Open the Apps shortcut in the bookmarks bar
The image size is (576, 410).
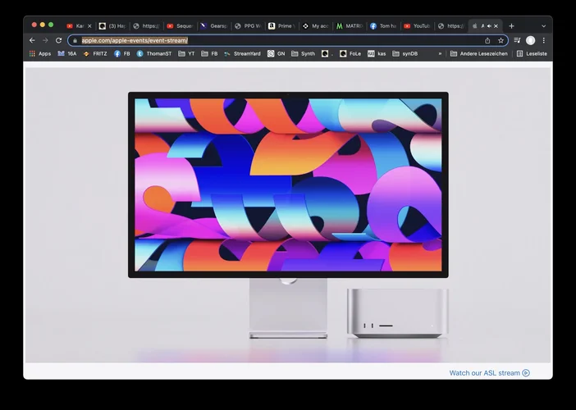(x=39, y=53)
